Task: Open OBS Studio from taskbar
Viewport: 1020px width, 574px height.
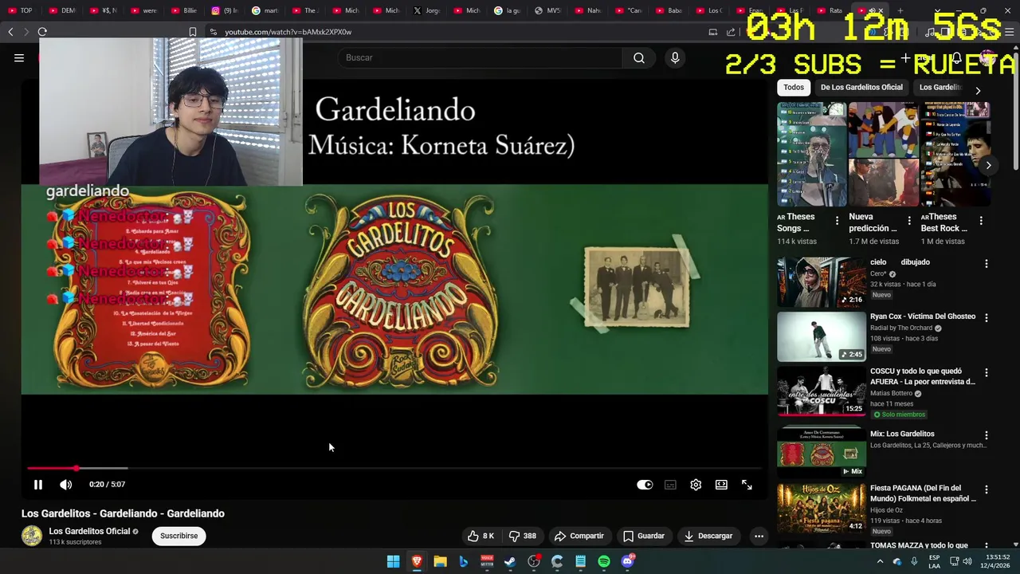Action: (534, 562)
